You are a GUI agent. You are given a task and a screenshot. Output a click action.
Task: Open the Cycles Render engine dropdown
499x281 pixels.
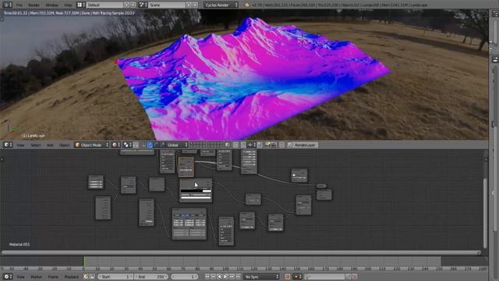(221, 5)
